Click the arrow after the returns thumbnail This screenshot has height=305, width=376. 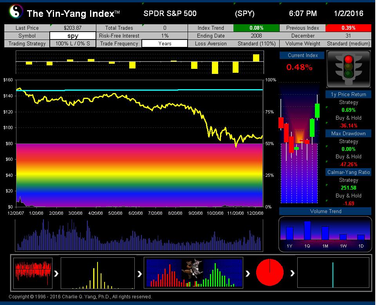pos(56,273)
